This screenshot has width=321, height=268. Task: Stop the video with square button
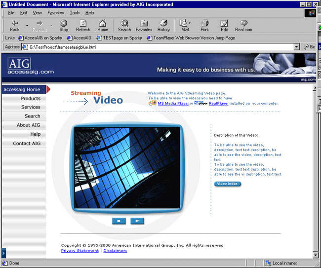(119, 221)
